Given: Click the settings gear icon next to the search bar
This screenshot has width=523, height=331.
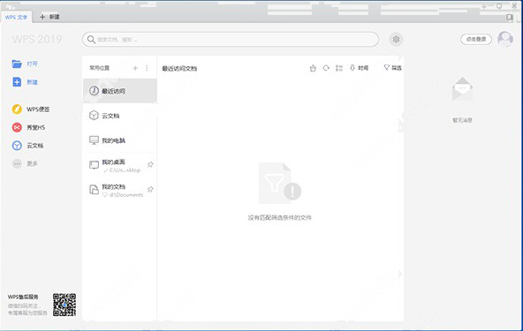Looking at the screenshot, I should coord(396,40).
